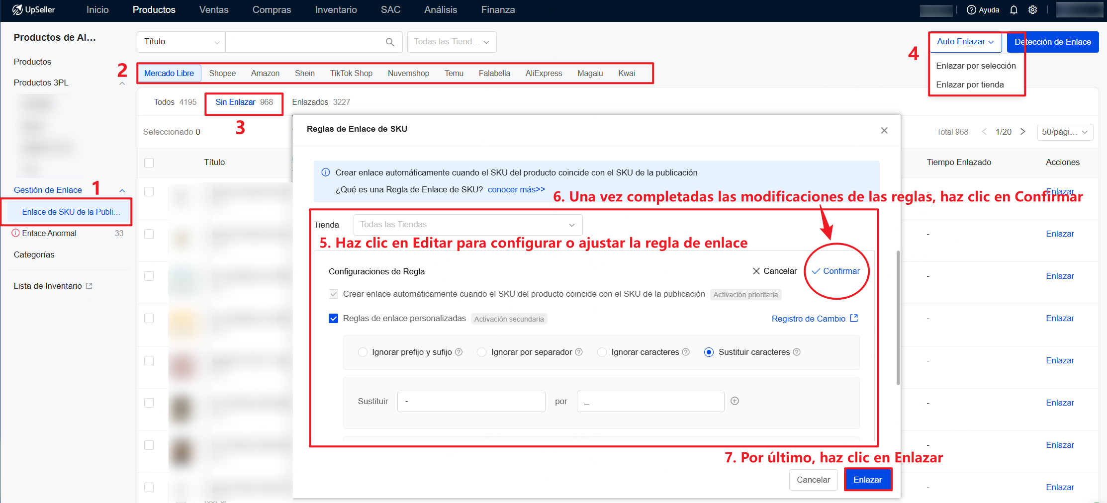Screen dimensions: 1107x503
Task: Click the blue Enlazar dialog button
Action: tap(867, 480)
